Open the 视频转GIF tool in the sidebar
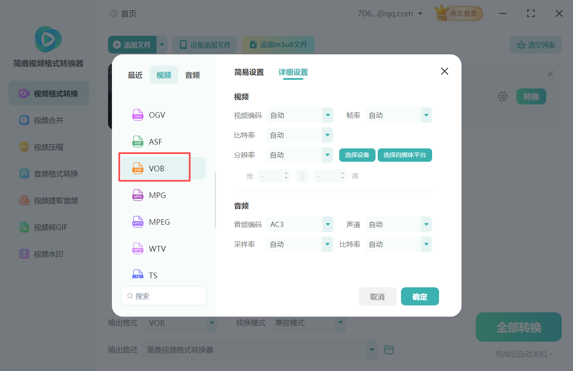This screenshot has height=371, width=573. pyautogui.click(x=48, y=227)
